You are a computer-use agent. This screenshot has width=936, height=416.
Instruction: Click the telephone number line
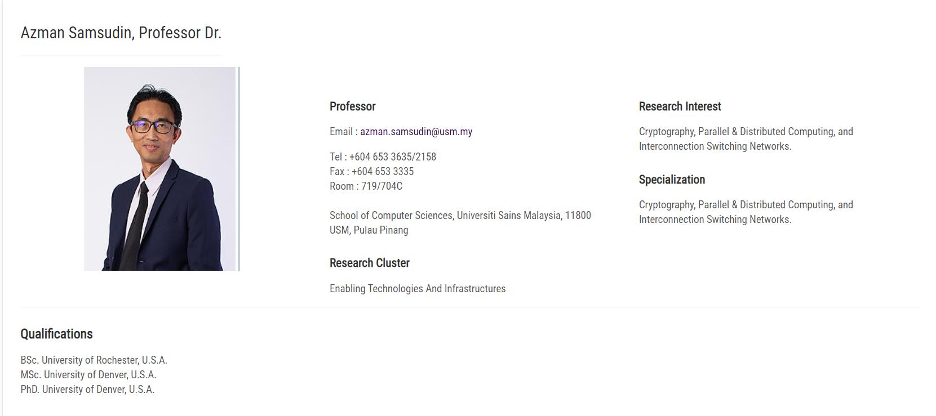coord(383,157)
